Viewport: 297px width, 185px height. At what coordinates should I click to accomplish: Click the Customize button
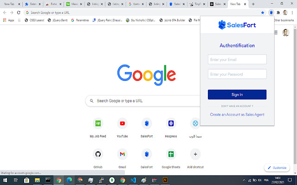(x=277, y=167)
